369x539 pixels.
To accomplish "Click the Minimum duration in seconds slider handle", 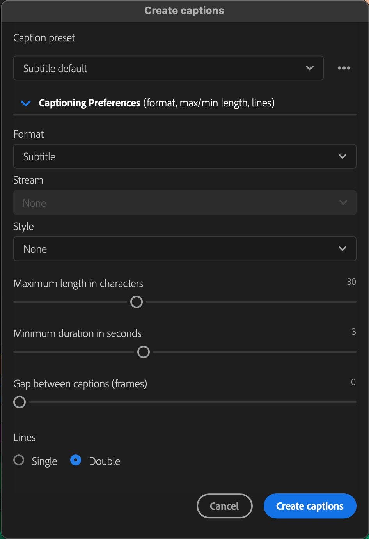I will [x=144, y=352].
